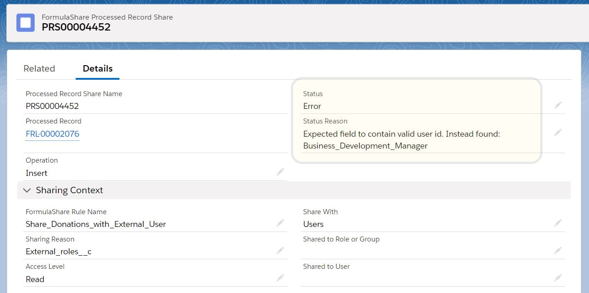This screenshot has height=293, width=589.
Task: Click the External_roles__c sharing reason value
Action: [x=58, y=252]
